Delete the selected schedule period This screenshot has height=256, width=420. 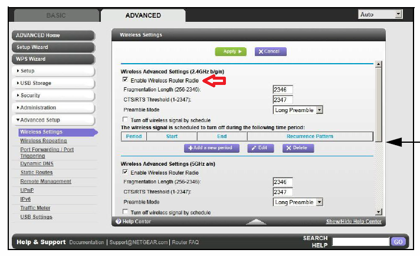[298, 148]
